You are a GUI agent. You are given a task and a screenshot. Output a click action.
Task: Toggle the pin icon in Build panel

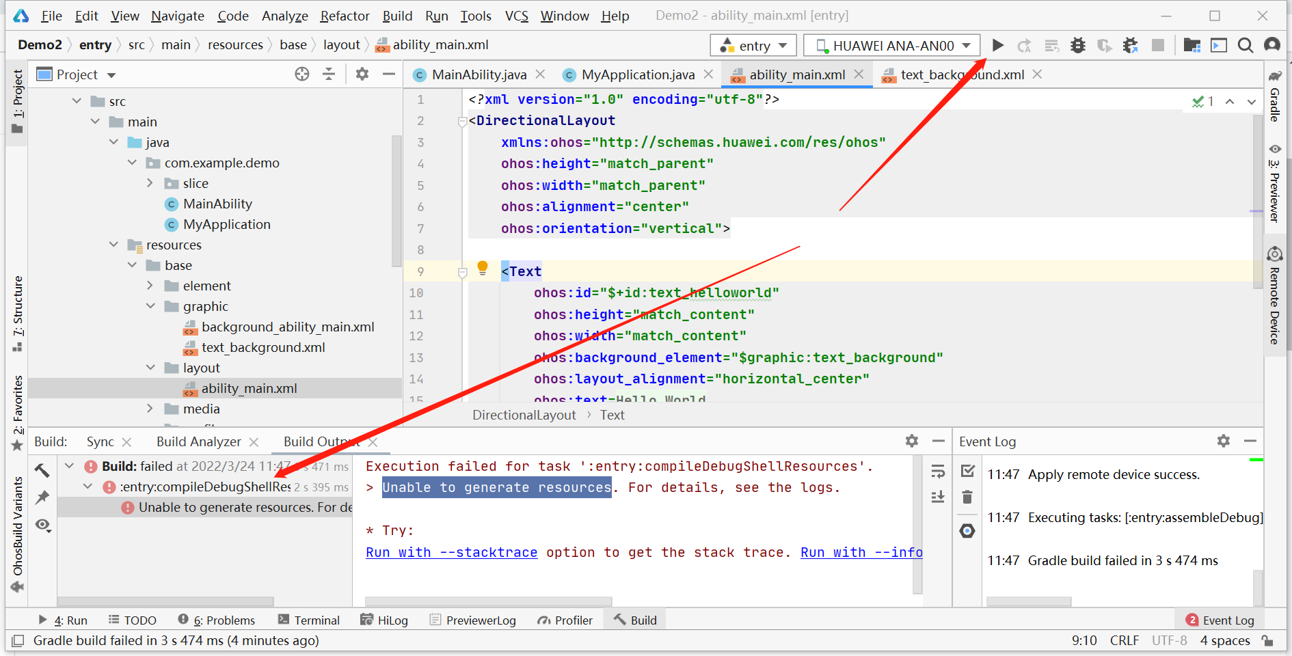pos(42,497)
